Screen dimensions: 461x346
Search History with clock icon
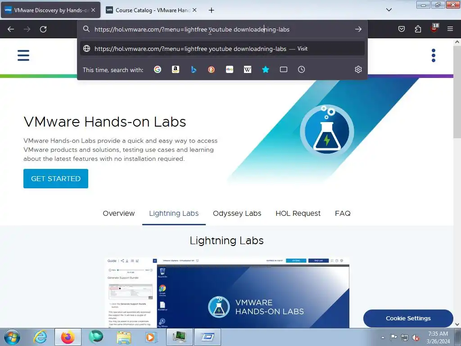pyautogui.click(x=301, y=69)
